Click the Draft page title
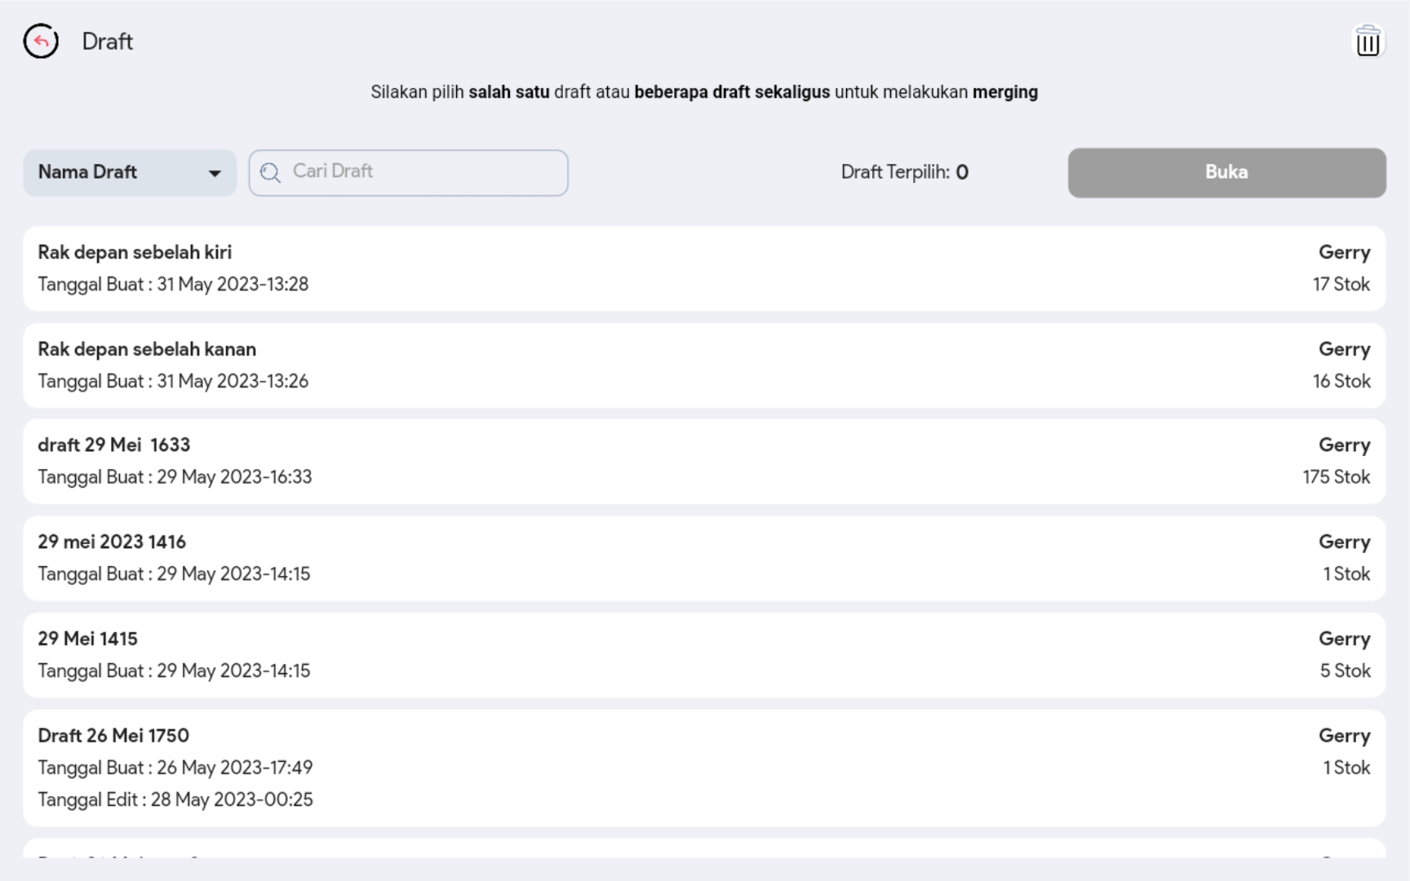 tap(108, 42)
